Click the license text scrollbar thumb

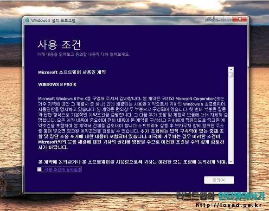tap(231, 75)
